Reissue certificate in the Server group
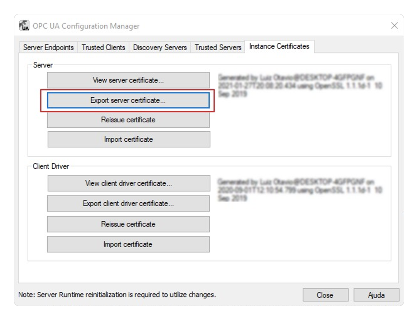The width and height of the screenshot is (418, 320). coord(128,120)
